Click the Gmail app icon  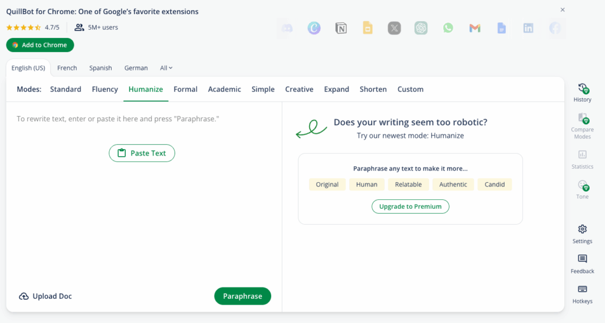click(x=474, y=28)
